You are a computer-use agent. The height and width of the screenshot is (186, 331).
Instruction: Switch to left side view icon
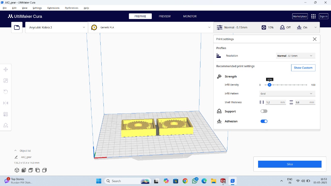click(x=37, y=170)
